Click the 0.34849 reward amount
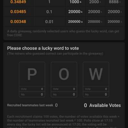Screen dimensions: 128x128 point(18,2)
